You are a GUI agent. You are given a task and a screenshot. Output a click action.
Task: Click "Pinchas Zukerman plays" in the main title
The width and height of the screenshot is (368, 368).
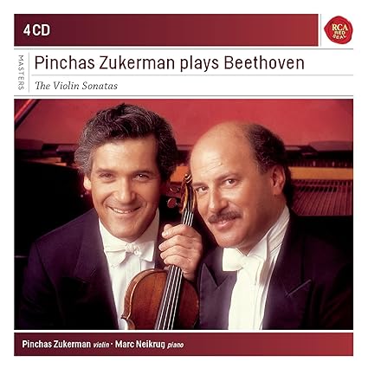click(127, 63)
